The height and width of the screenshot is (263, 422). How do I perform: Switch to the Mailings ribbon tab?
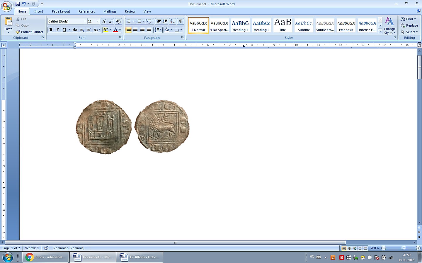coord(110,11)
